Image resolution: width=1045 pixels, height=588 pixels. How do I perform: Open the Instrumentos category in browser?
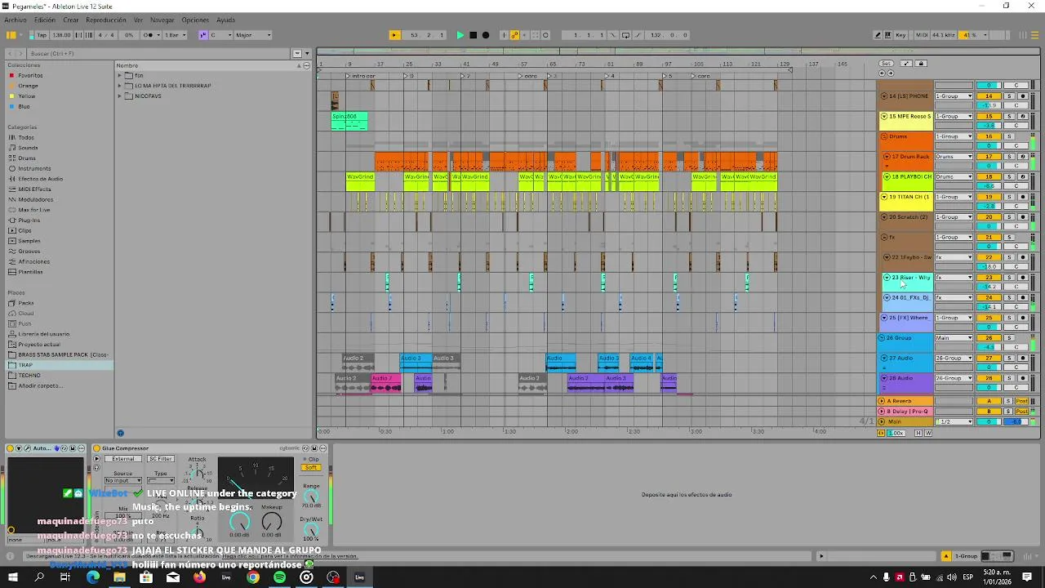click(34, 168)
